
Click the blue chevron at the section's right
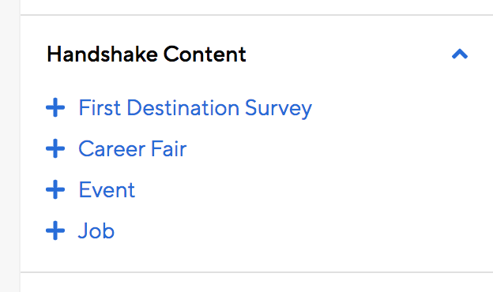click(x=460, y=54)
